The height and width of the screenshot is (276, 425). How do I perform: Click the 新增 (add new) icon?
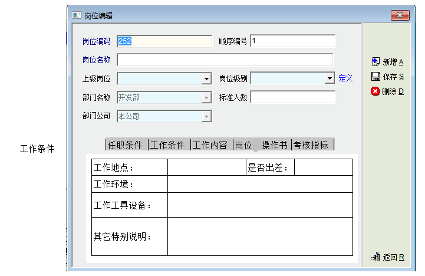pyautogui.click(x=375, y=62)
